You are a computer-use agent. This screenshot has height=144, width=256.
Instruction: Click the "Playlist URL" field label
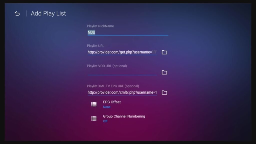(x=95, y=46)
